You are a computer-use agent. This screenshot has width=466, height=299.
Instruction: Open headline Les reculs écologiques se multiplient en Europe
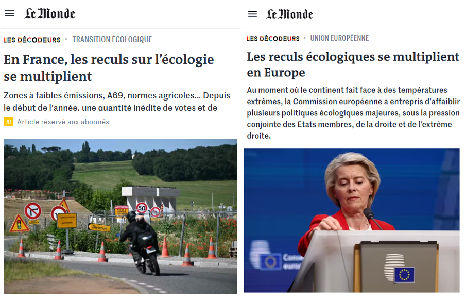click(x=353, y=64)
